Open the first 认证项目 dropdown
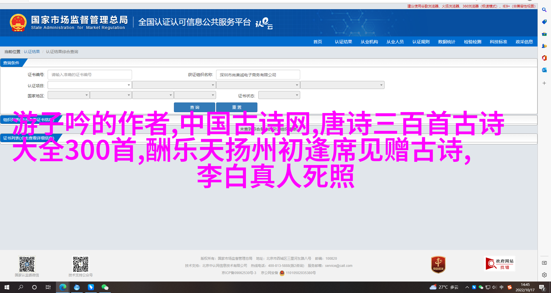551x293 pixels. 90,85
